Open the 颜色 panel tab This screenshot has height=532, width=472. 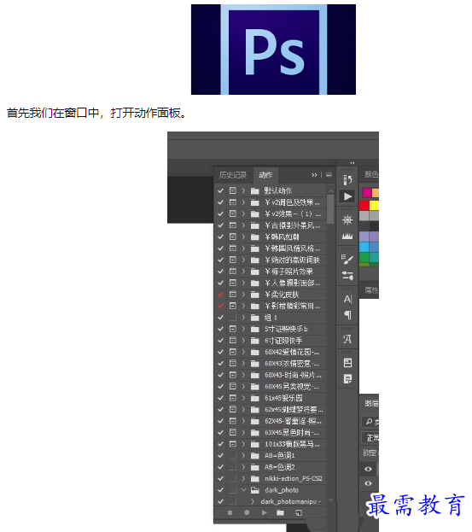(x=371, y=174)
